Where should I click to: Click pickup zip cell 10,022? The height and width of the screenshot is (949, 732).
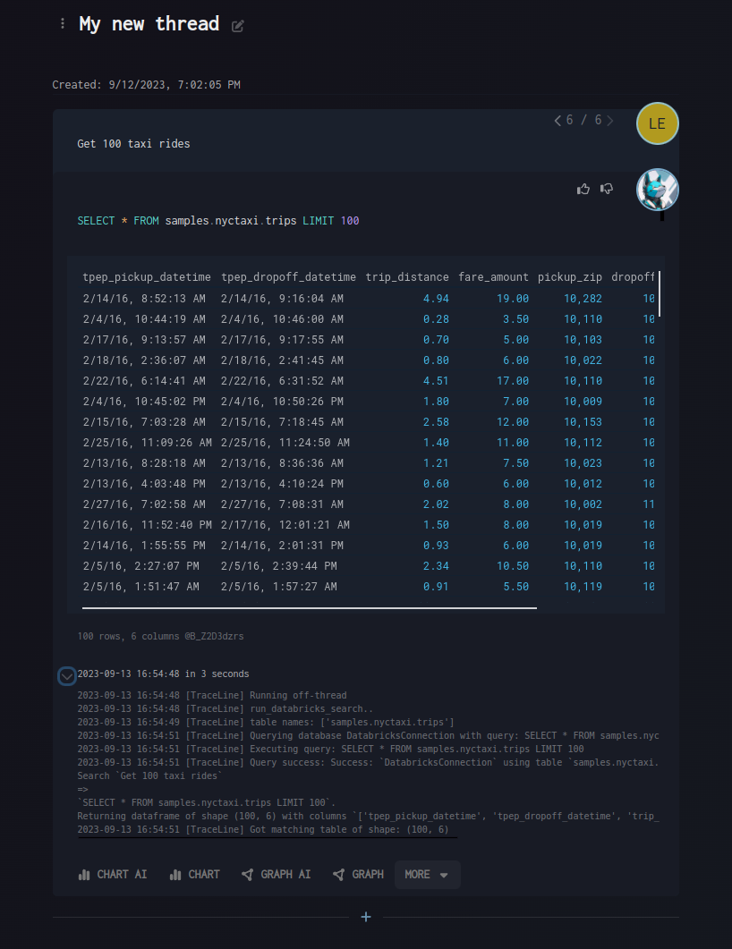coord(583,360)
